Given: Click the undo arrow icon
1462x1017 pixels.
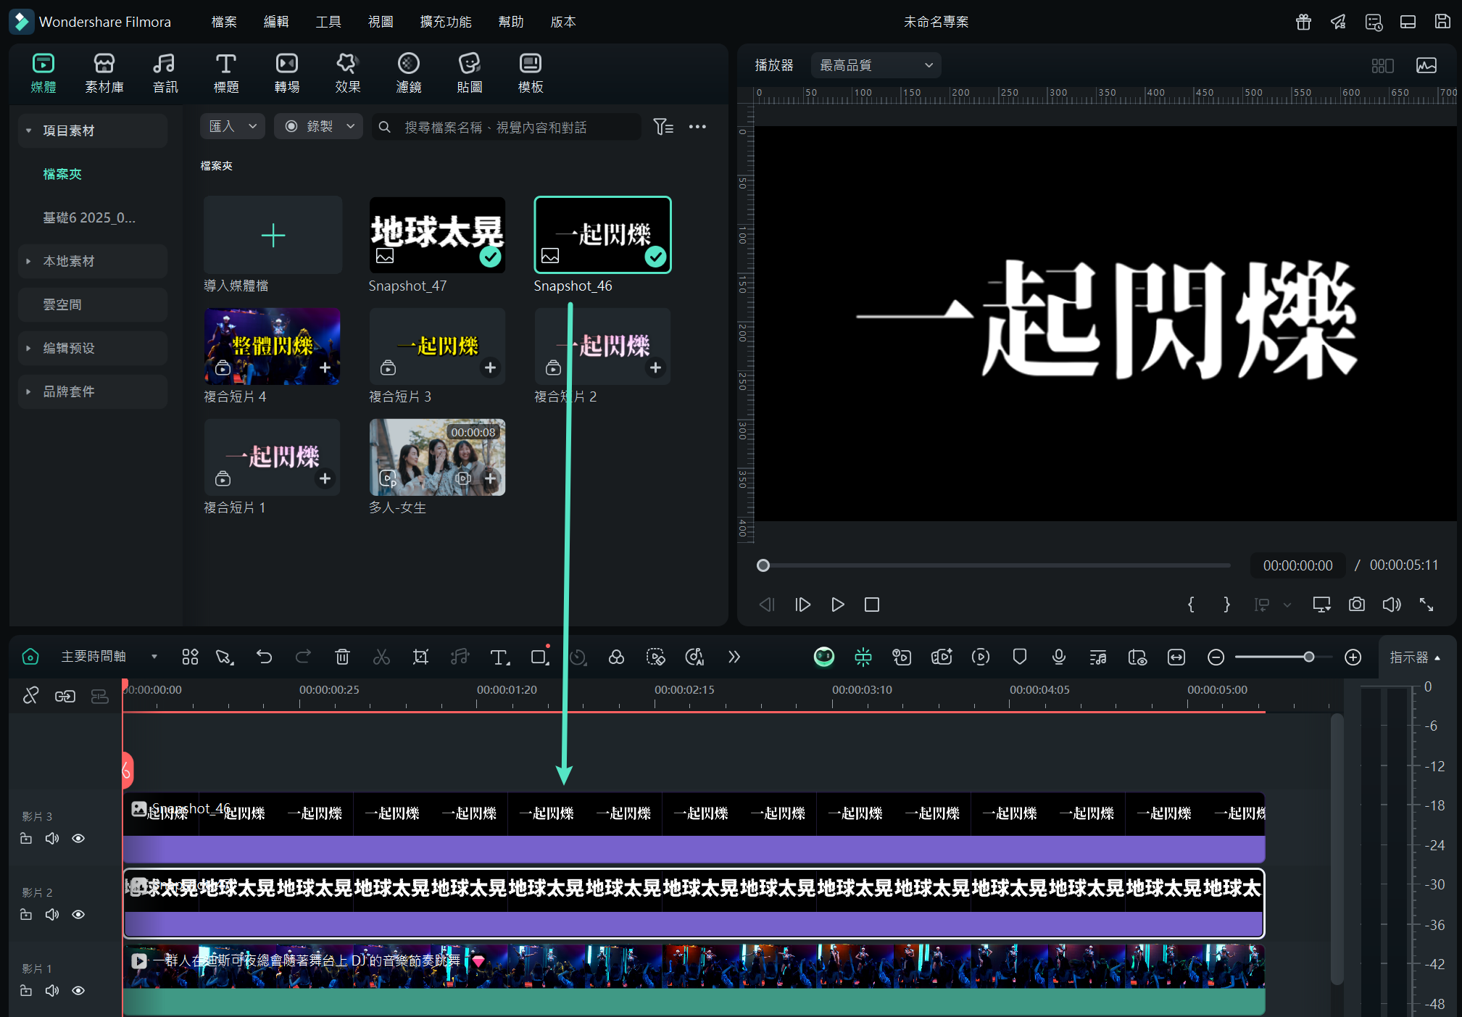Looking at the screenshot, I should (x=264, y=657).
